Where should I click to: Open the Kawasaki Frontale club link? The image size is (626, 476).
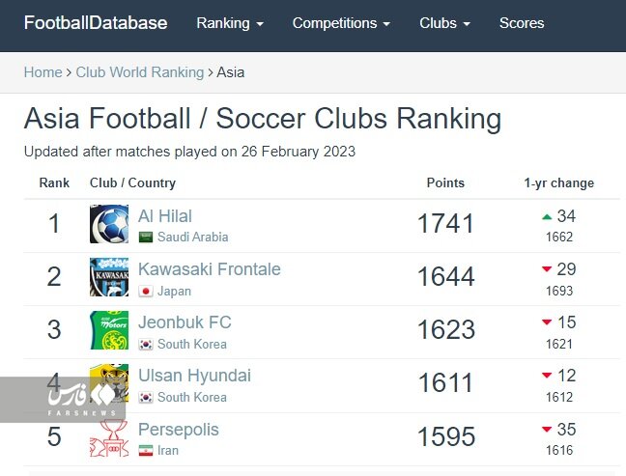[209, 269]
